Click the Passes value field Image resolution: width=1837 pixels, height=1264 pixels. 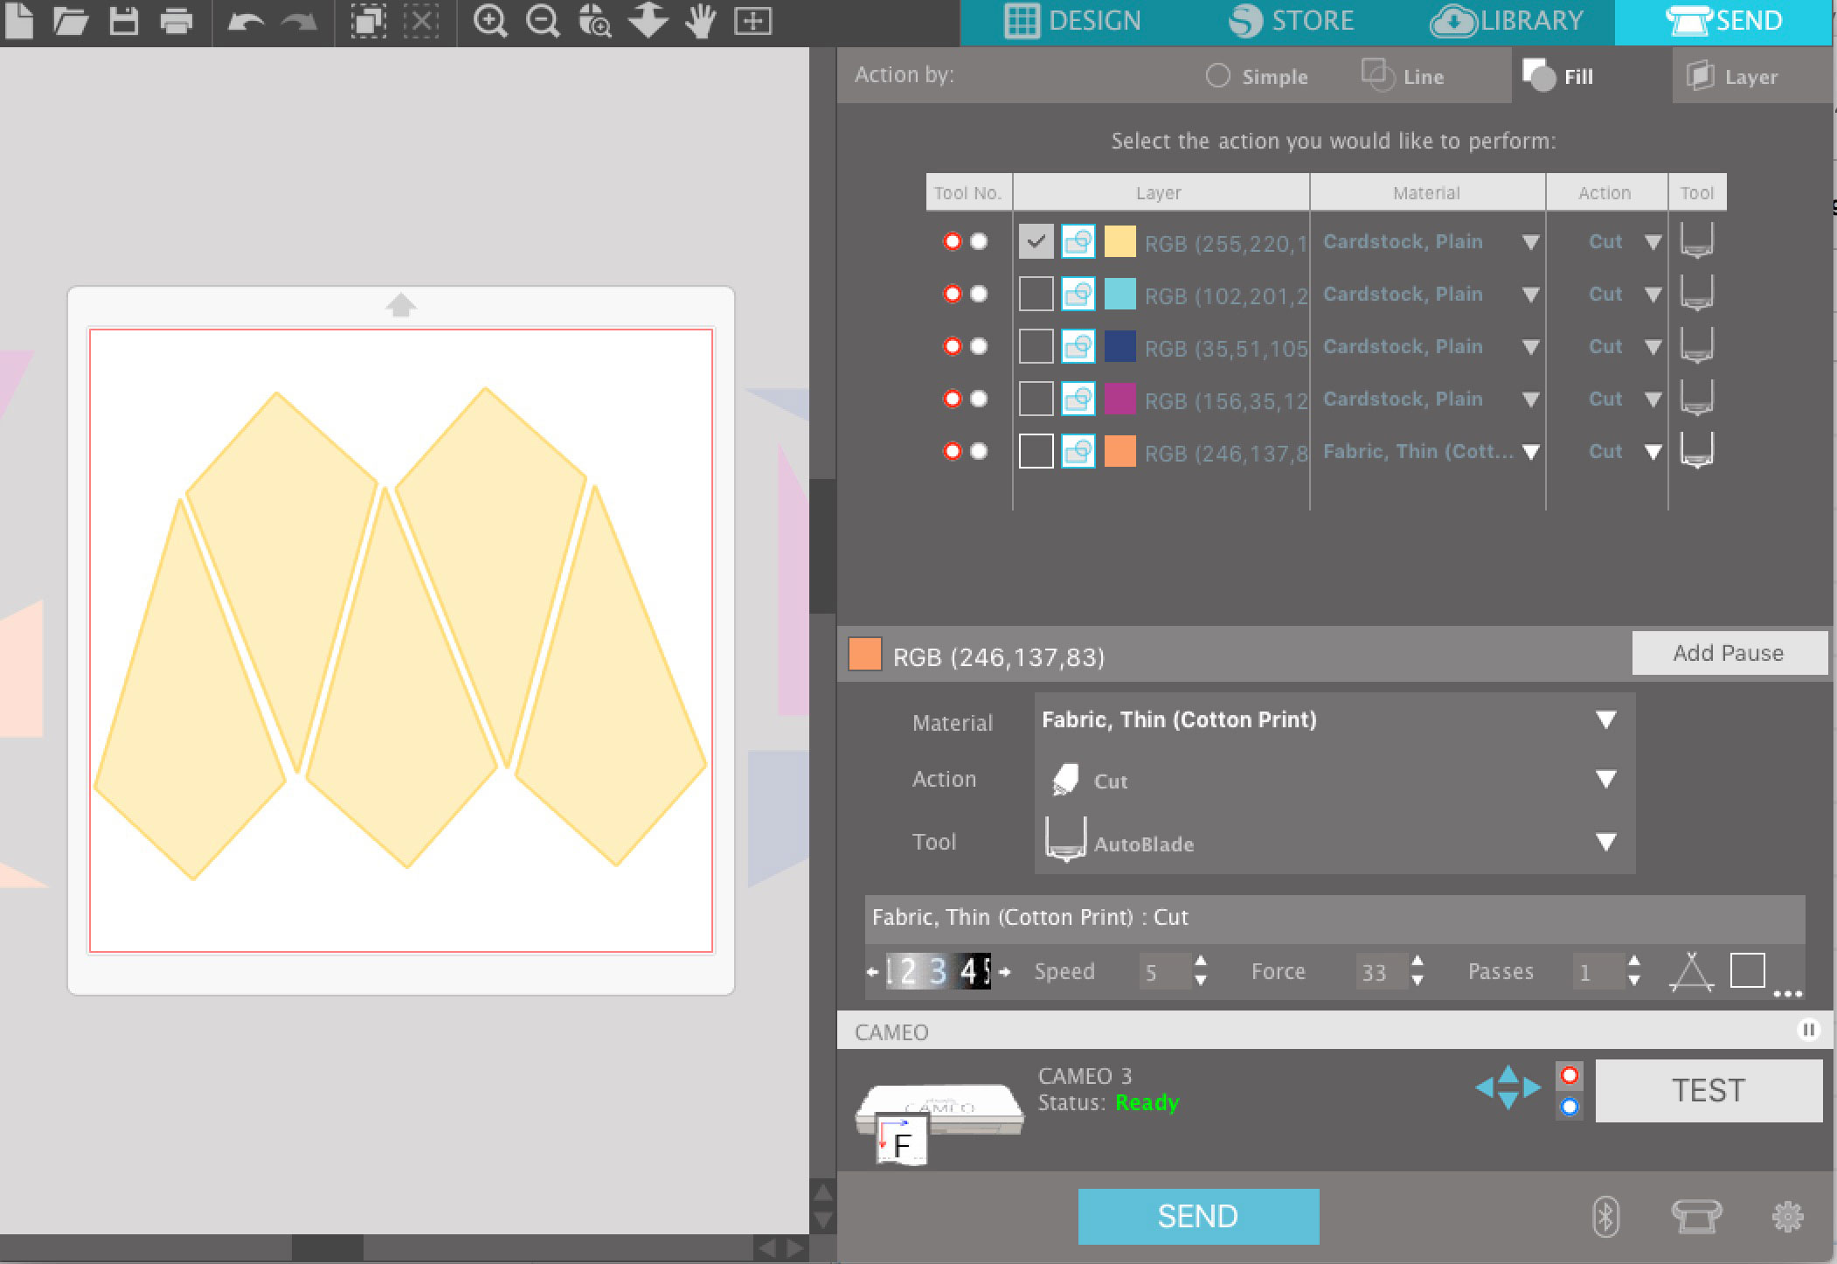[x=1597, y=971]
